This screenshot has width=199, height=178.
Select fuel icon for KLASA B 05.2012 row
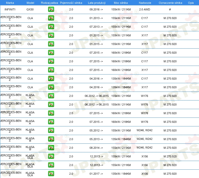51,130
